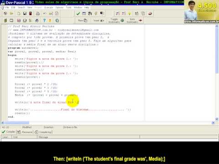
Task: Click the yellow lightbulb toolbar icon
Action: click(x=130, y=14)
